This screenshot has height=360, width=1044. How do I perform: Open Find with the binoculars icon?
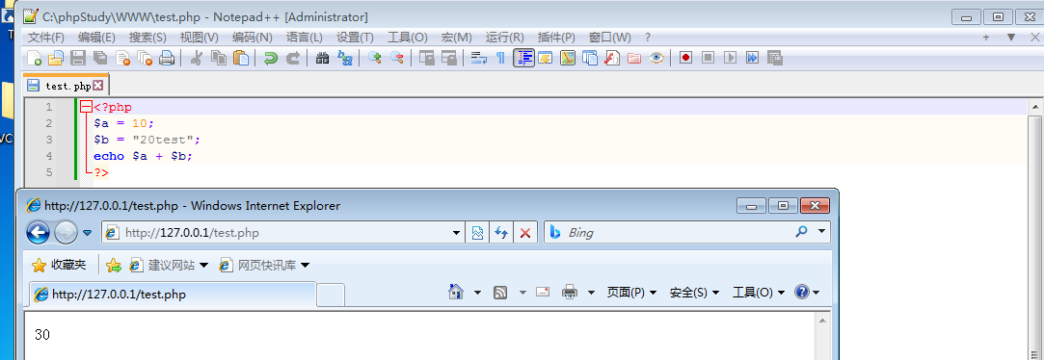tap(322, 58)
